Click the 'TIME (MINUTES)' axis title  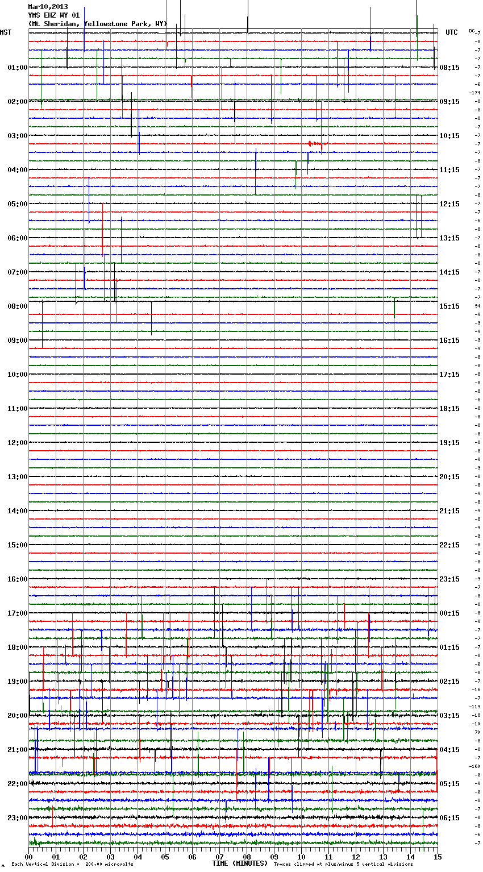[240, 863]
